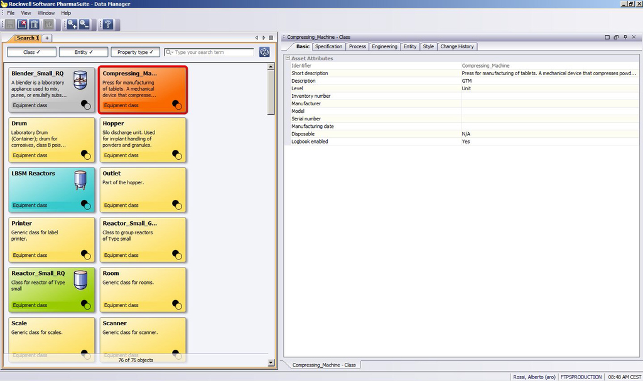Click the Inventory number empty value cell
Screen dimensions: 643x381
pos(549,96)
